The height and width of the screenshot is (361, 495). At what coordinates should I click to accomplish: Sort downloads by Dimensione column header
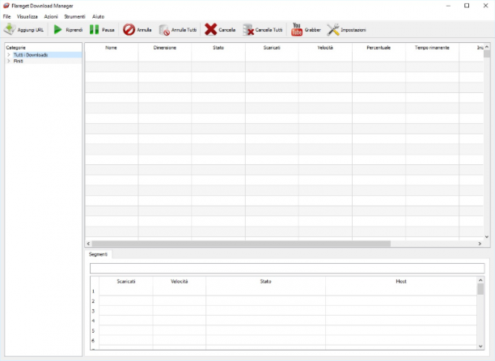pos(165,48)
